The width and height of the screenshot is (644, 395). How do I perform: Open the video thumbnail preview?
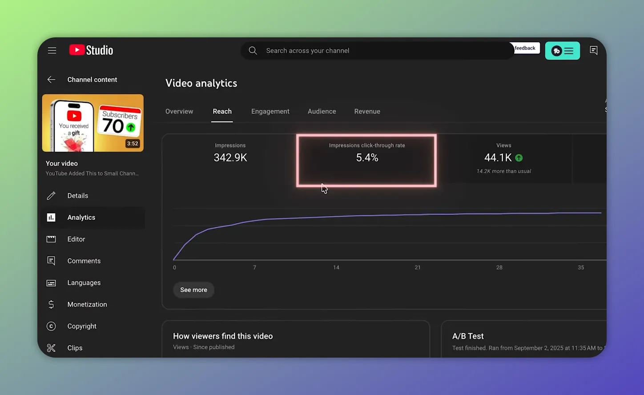pyautogui.click(x=93, y=123)
